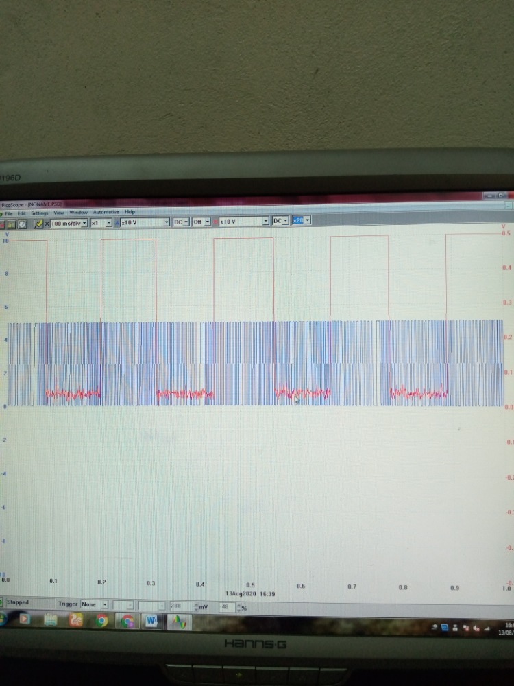
Task: Open the Help menu
Action: point(130,211)
